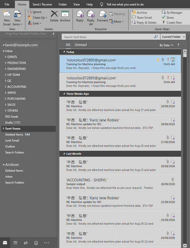
Task: Reverse sort order with the arrow
Action: [178, 45]
